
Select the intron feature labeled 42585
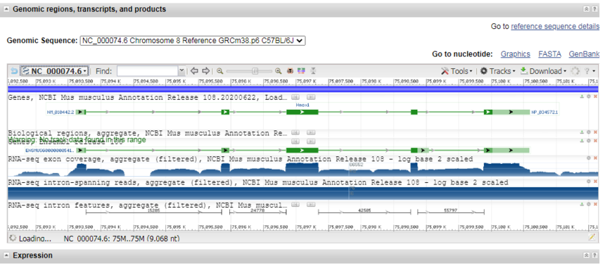pyautogui.click(x=364, y=211)
